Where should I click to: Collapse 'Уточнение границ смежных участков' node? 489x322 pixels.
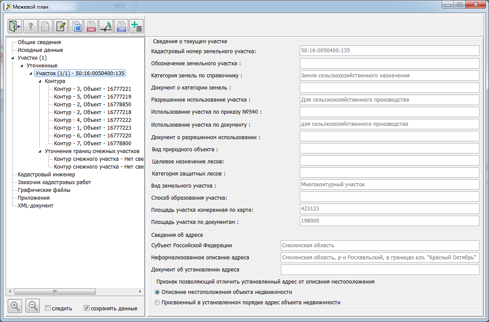click(40, 151)
